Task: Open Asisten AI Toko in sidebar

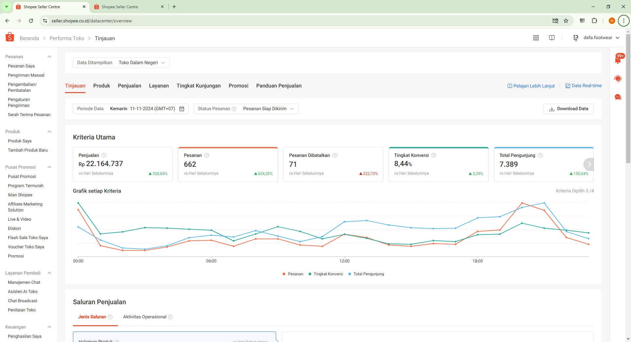Action: point(23,292)
